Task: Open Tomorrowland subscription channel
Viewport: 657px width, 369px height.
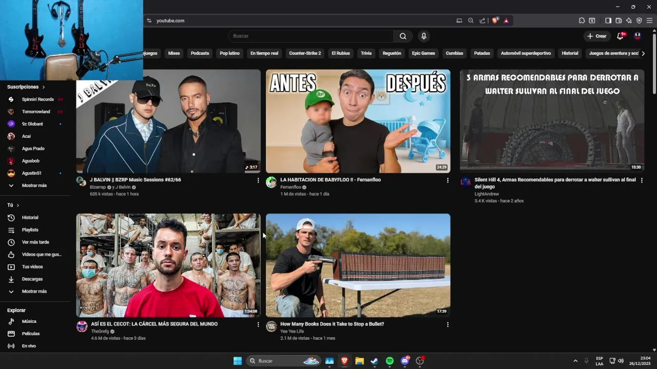Action: pos(35,112)
